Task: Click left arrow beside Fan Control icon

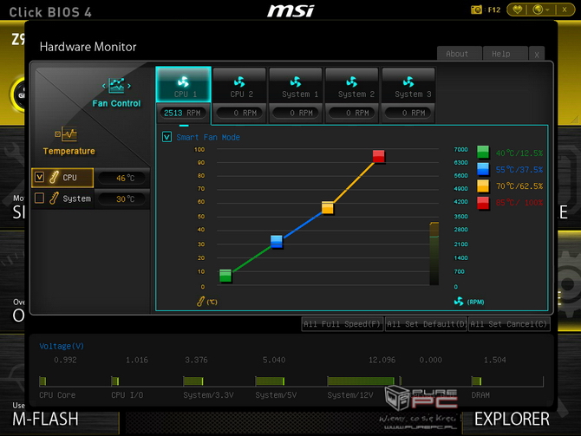Action: 104,86
